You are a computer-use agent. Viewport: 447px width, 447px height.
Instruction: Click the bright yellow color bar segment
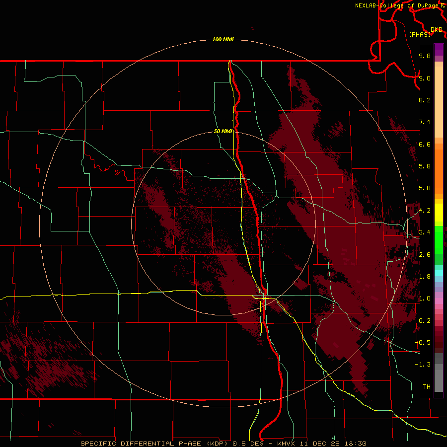pos(439,213)
